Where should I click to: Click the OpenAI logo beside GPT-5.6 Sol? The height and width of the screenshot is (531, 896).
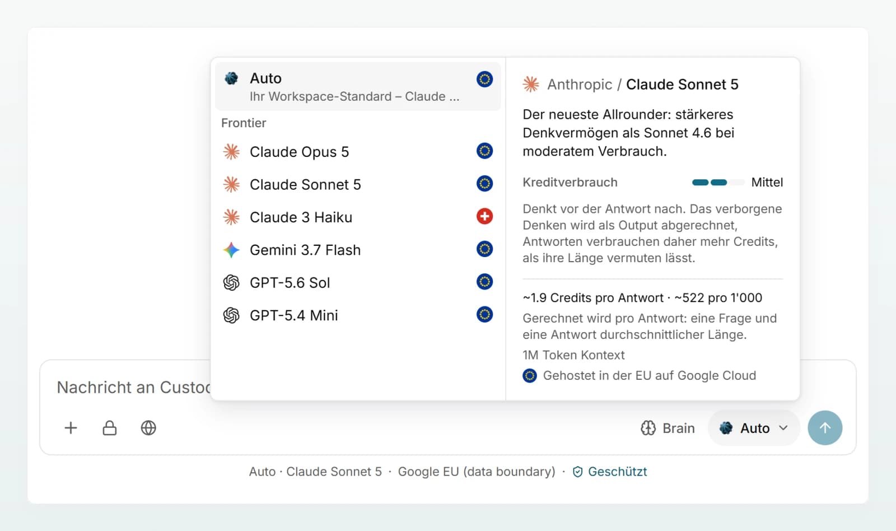[x=231, y=282]
